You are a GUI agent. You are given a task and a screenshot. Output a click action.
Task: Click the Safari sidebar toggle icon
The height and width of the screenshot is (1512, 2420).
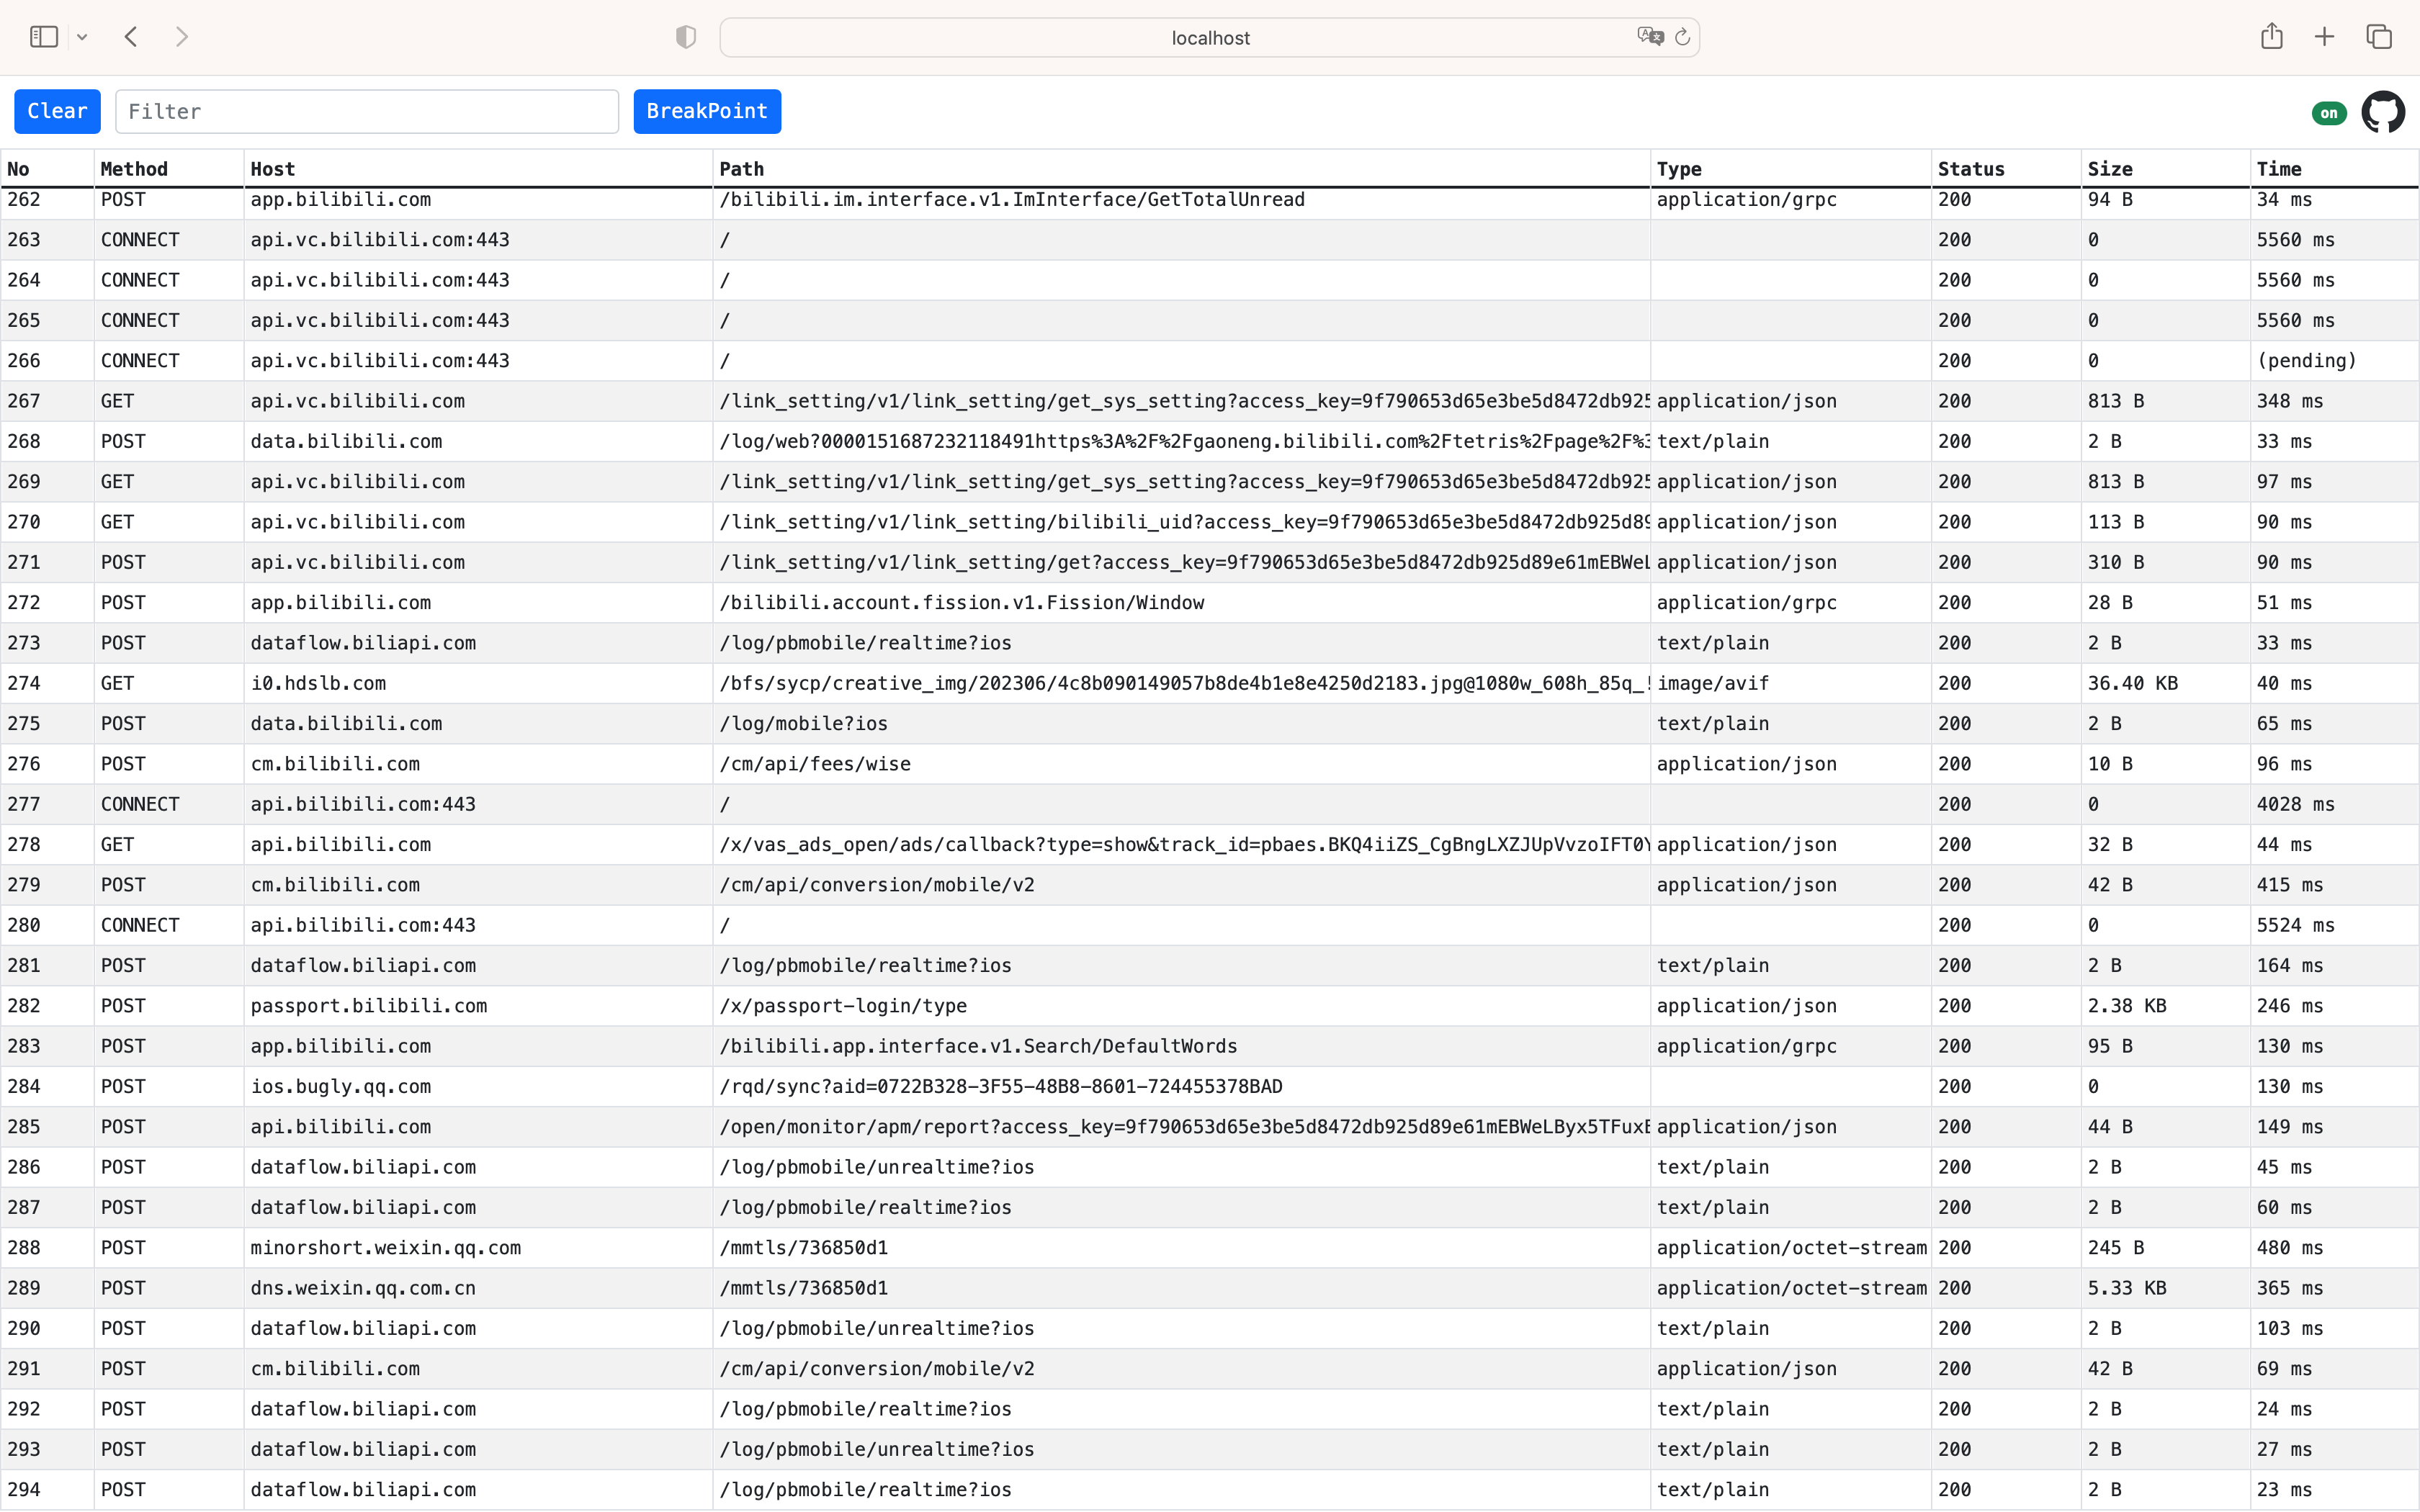(43, 37)
